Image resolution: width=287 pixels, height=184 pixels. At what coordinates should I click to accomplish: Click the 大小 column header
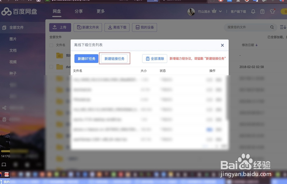pos(144,71)
